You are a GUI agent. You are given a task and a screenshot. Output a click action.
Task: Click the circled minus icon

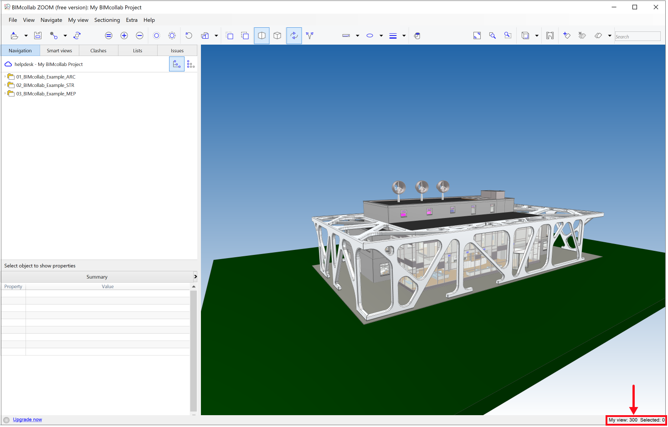139,36
